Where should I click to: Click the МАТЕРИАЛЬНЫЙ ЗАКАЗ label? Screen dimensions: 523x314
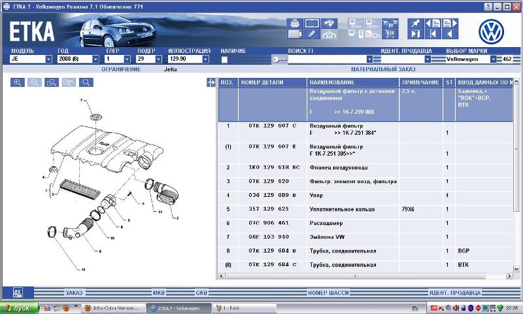383,69
